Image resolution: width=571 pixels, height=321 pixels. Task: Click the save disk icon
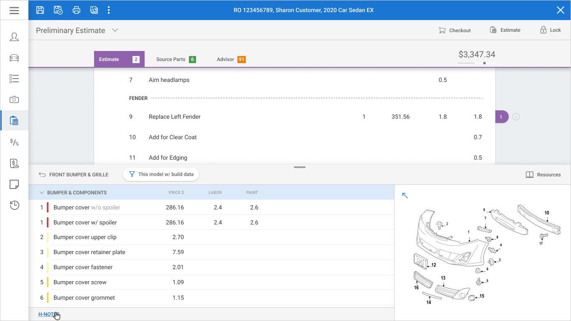coord(40,10)
